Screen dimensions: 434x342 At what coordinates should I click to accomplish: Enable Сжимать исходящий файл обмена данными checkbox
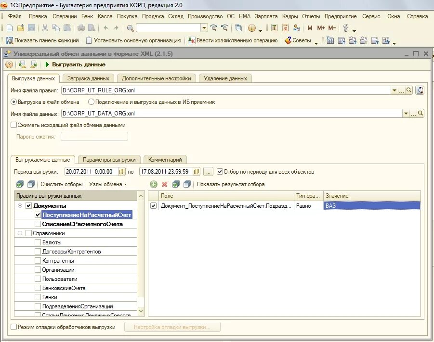pyautogui.click(x=13, y=125)
